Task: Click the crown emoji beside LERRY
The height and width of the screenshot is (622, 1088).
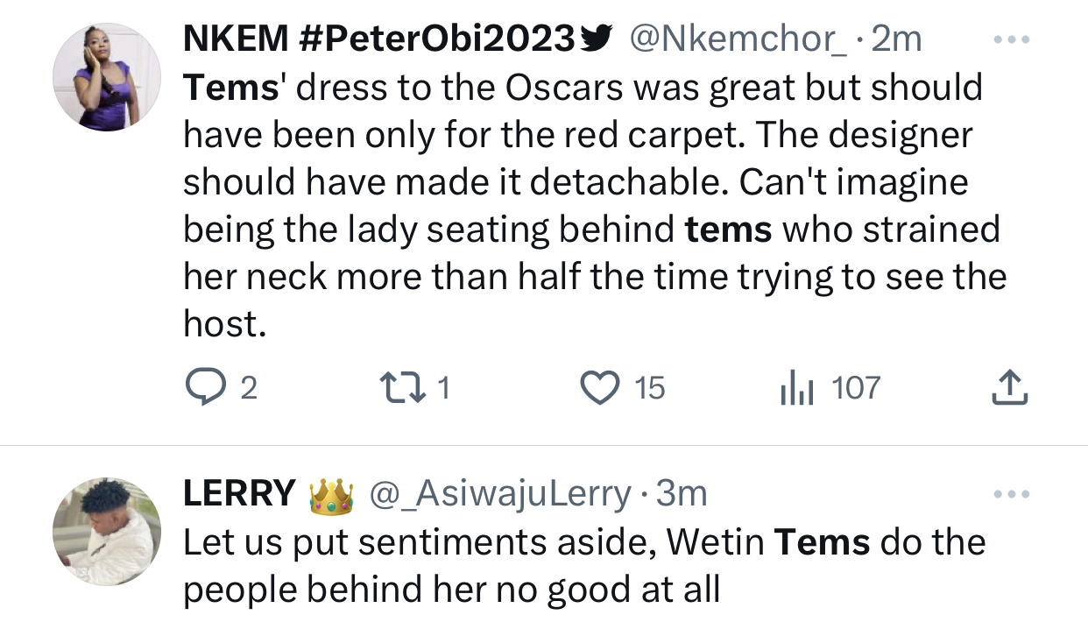Action: coord(331,496)
